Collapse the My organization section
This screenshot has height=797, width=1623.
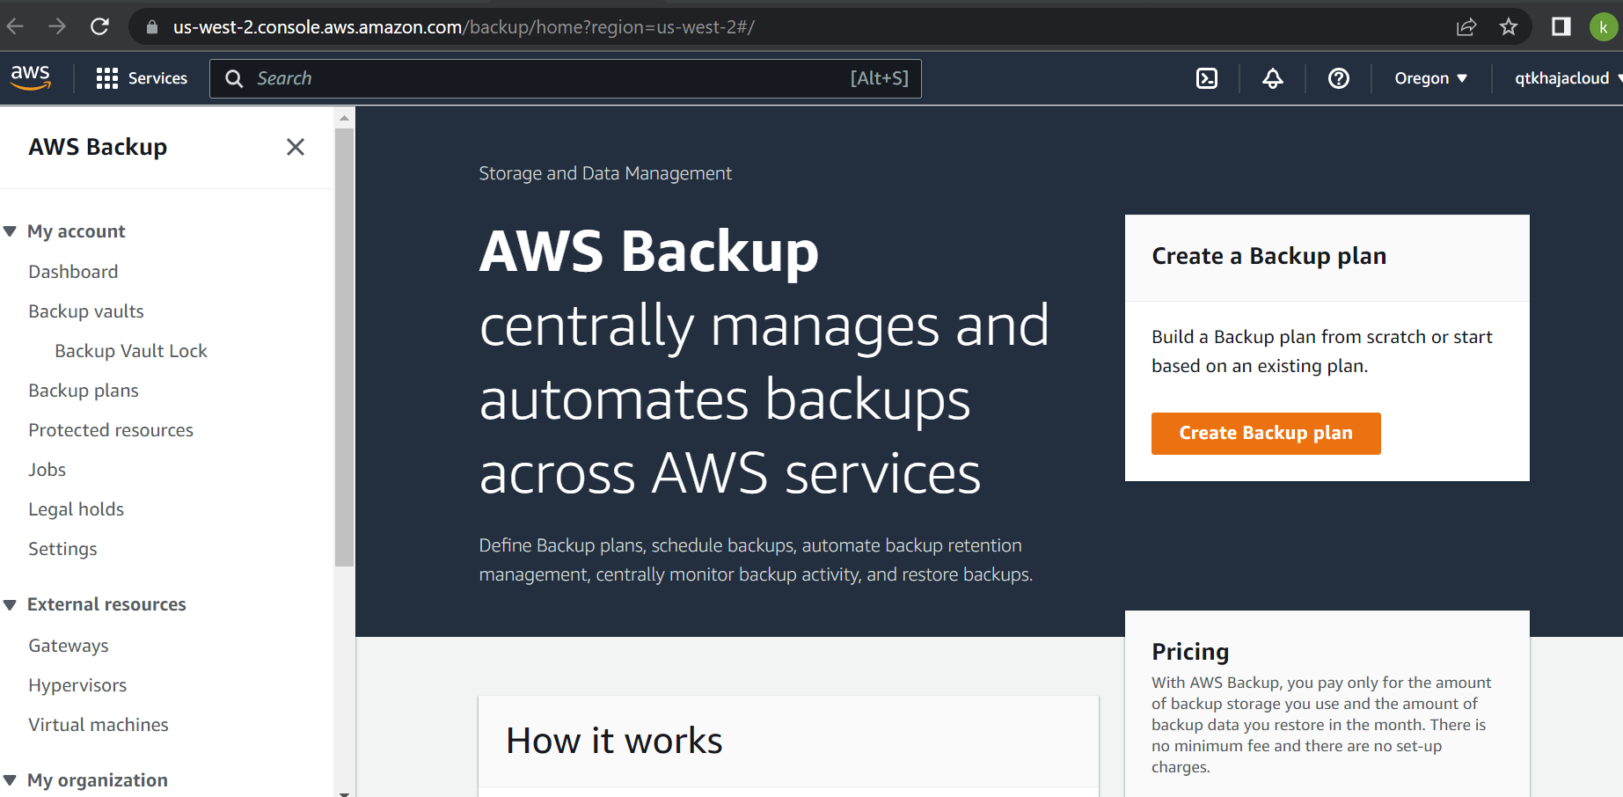[x=11, y=780]
